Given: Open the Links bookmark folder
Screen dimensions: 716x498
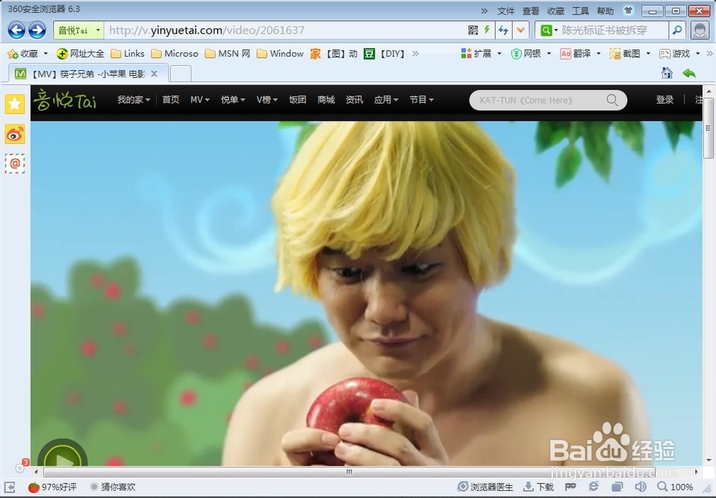Looking at the screenshot, I should (127, 54).
